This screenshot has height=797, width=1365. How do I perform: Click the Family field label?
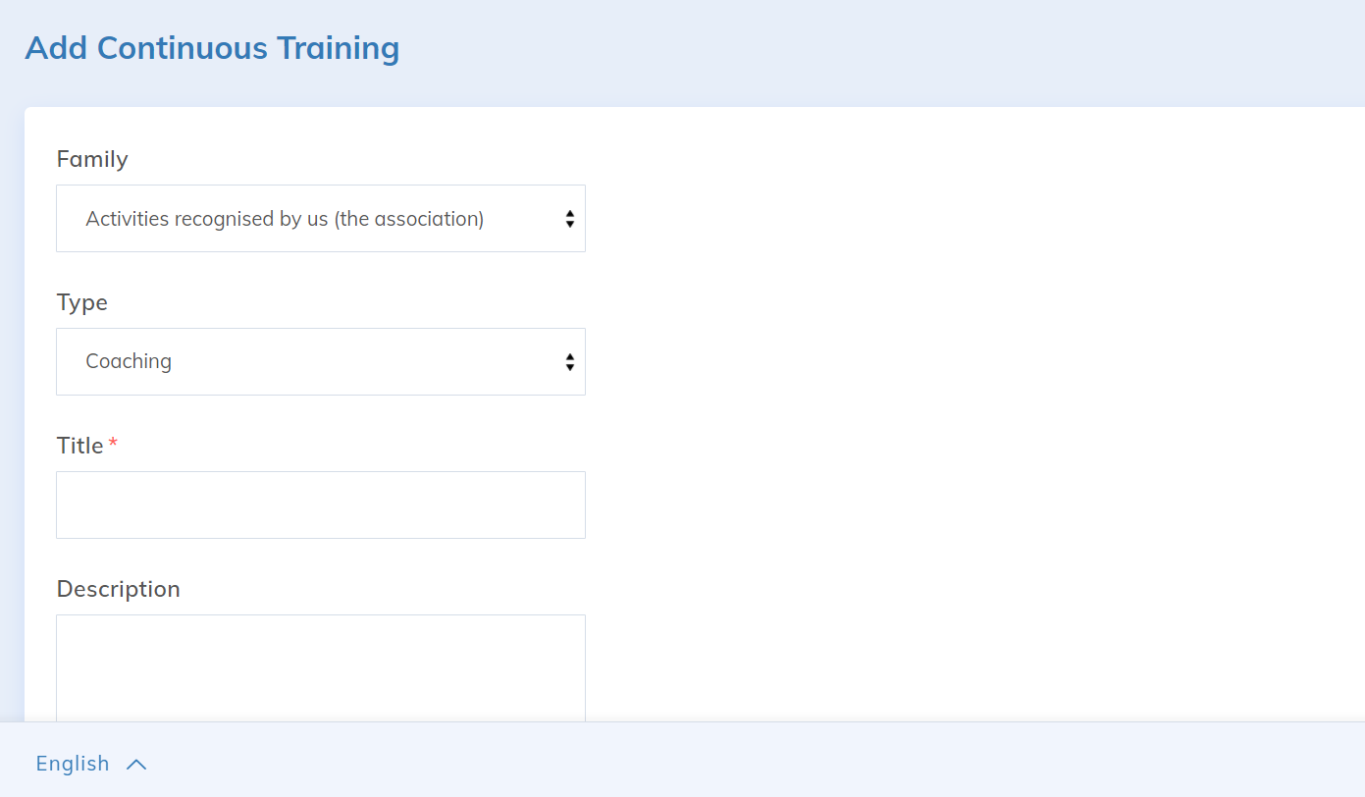(x=92, y=159)
